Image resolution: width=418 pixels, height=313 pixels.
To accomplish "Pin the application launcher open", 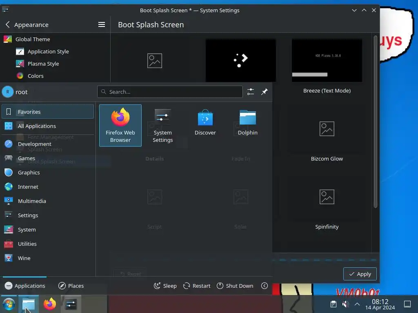I will 264,92.
